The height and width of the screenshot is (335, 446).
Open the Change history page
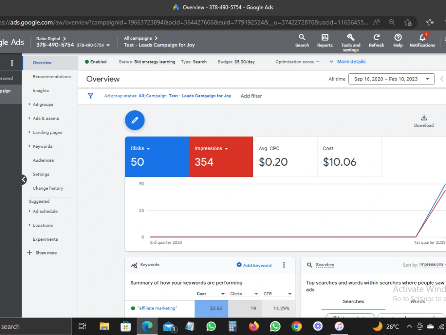pyautogui.click(x=48, y=188)
